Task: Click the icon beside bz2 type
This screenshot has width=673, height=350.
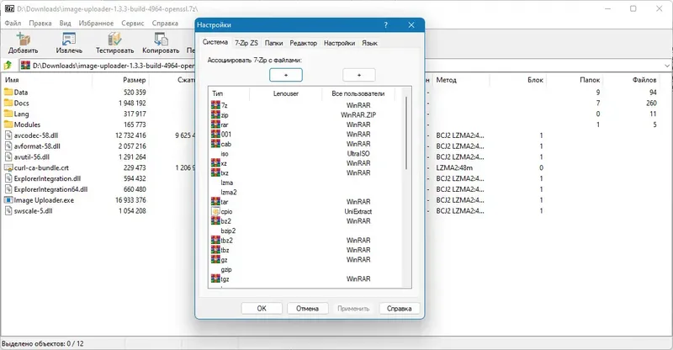Action: point(215,220)
